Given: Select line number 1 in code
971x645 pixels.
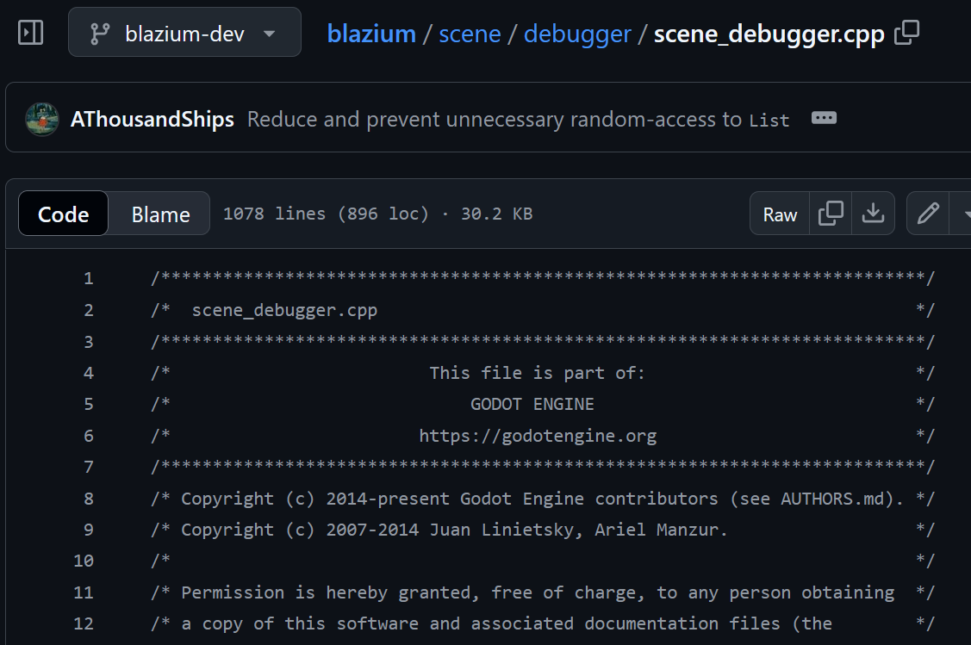Looking at the screenshot, I should pyautogui.click(x=89, y=278).
